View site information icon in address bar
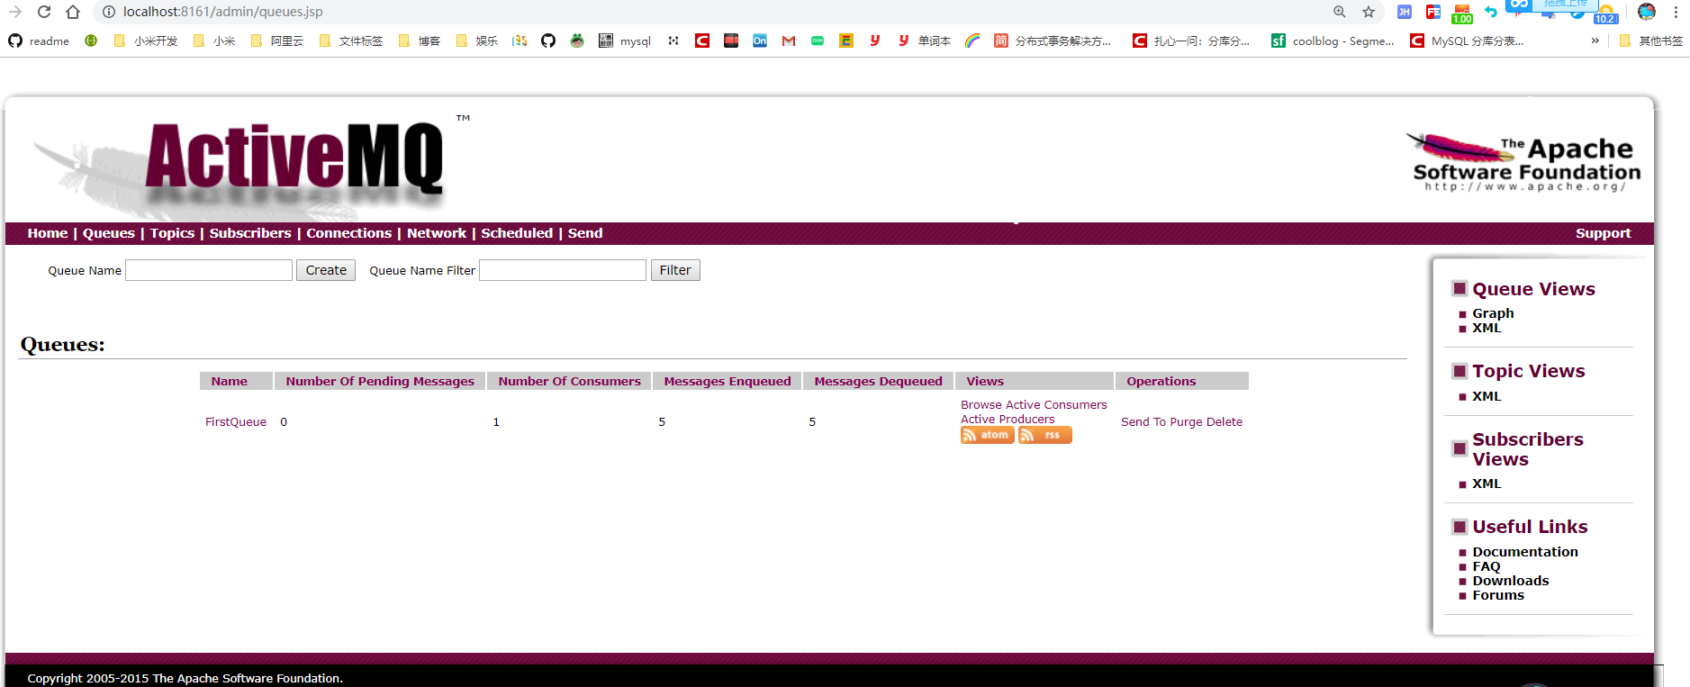The height and width of the screenshot is (687, 1690). [x=109, y=12]
